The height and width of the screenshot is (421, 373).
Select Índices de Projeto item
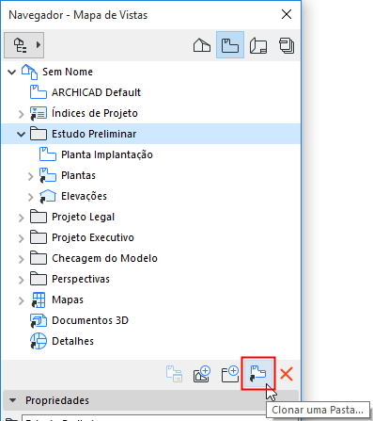(95, 113)
